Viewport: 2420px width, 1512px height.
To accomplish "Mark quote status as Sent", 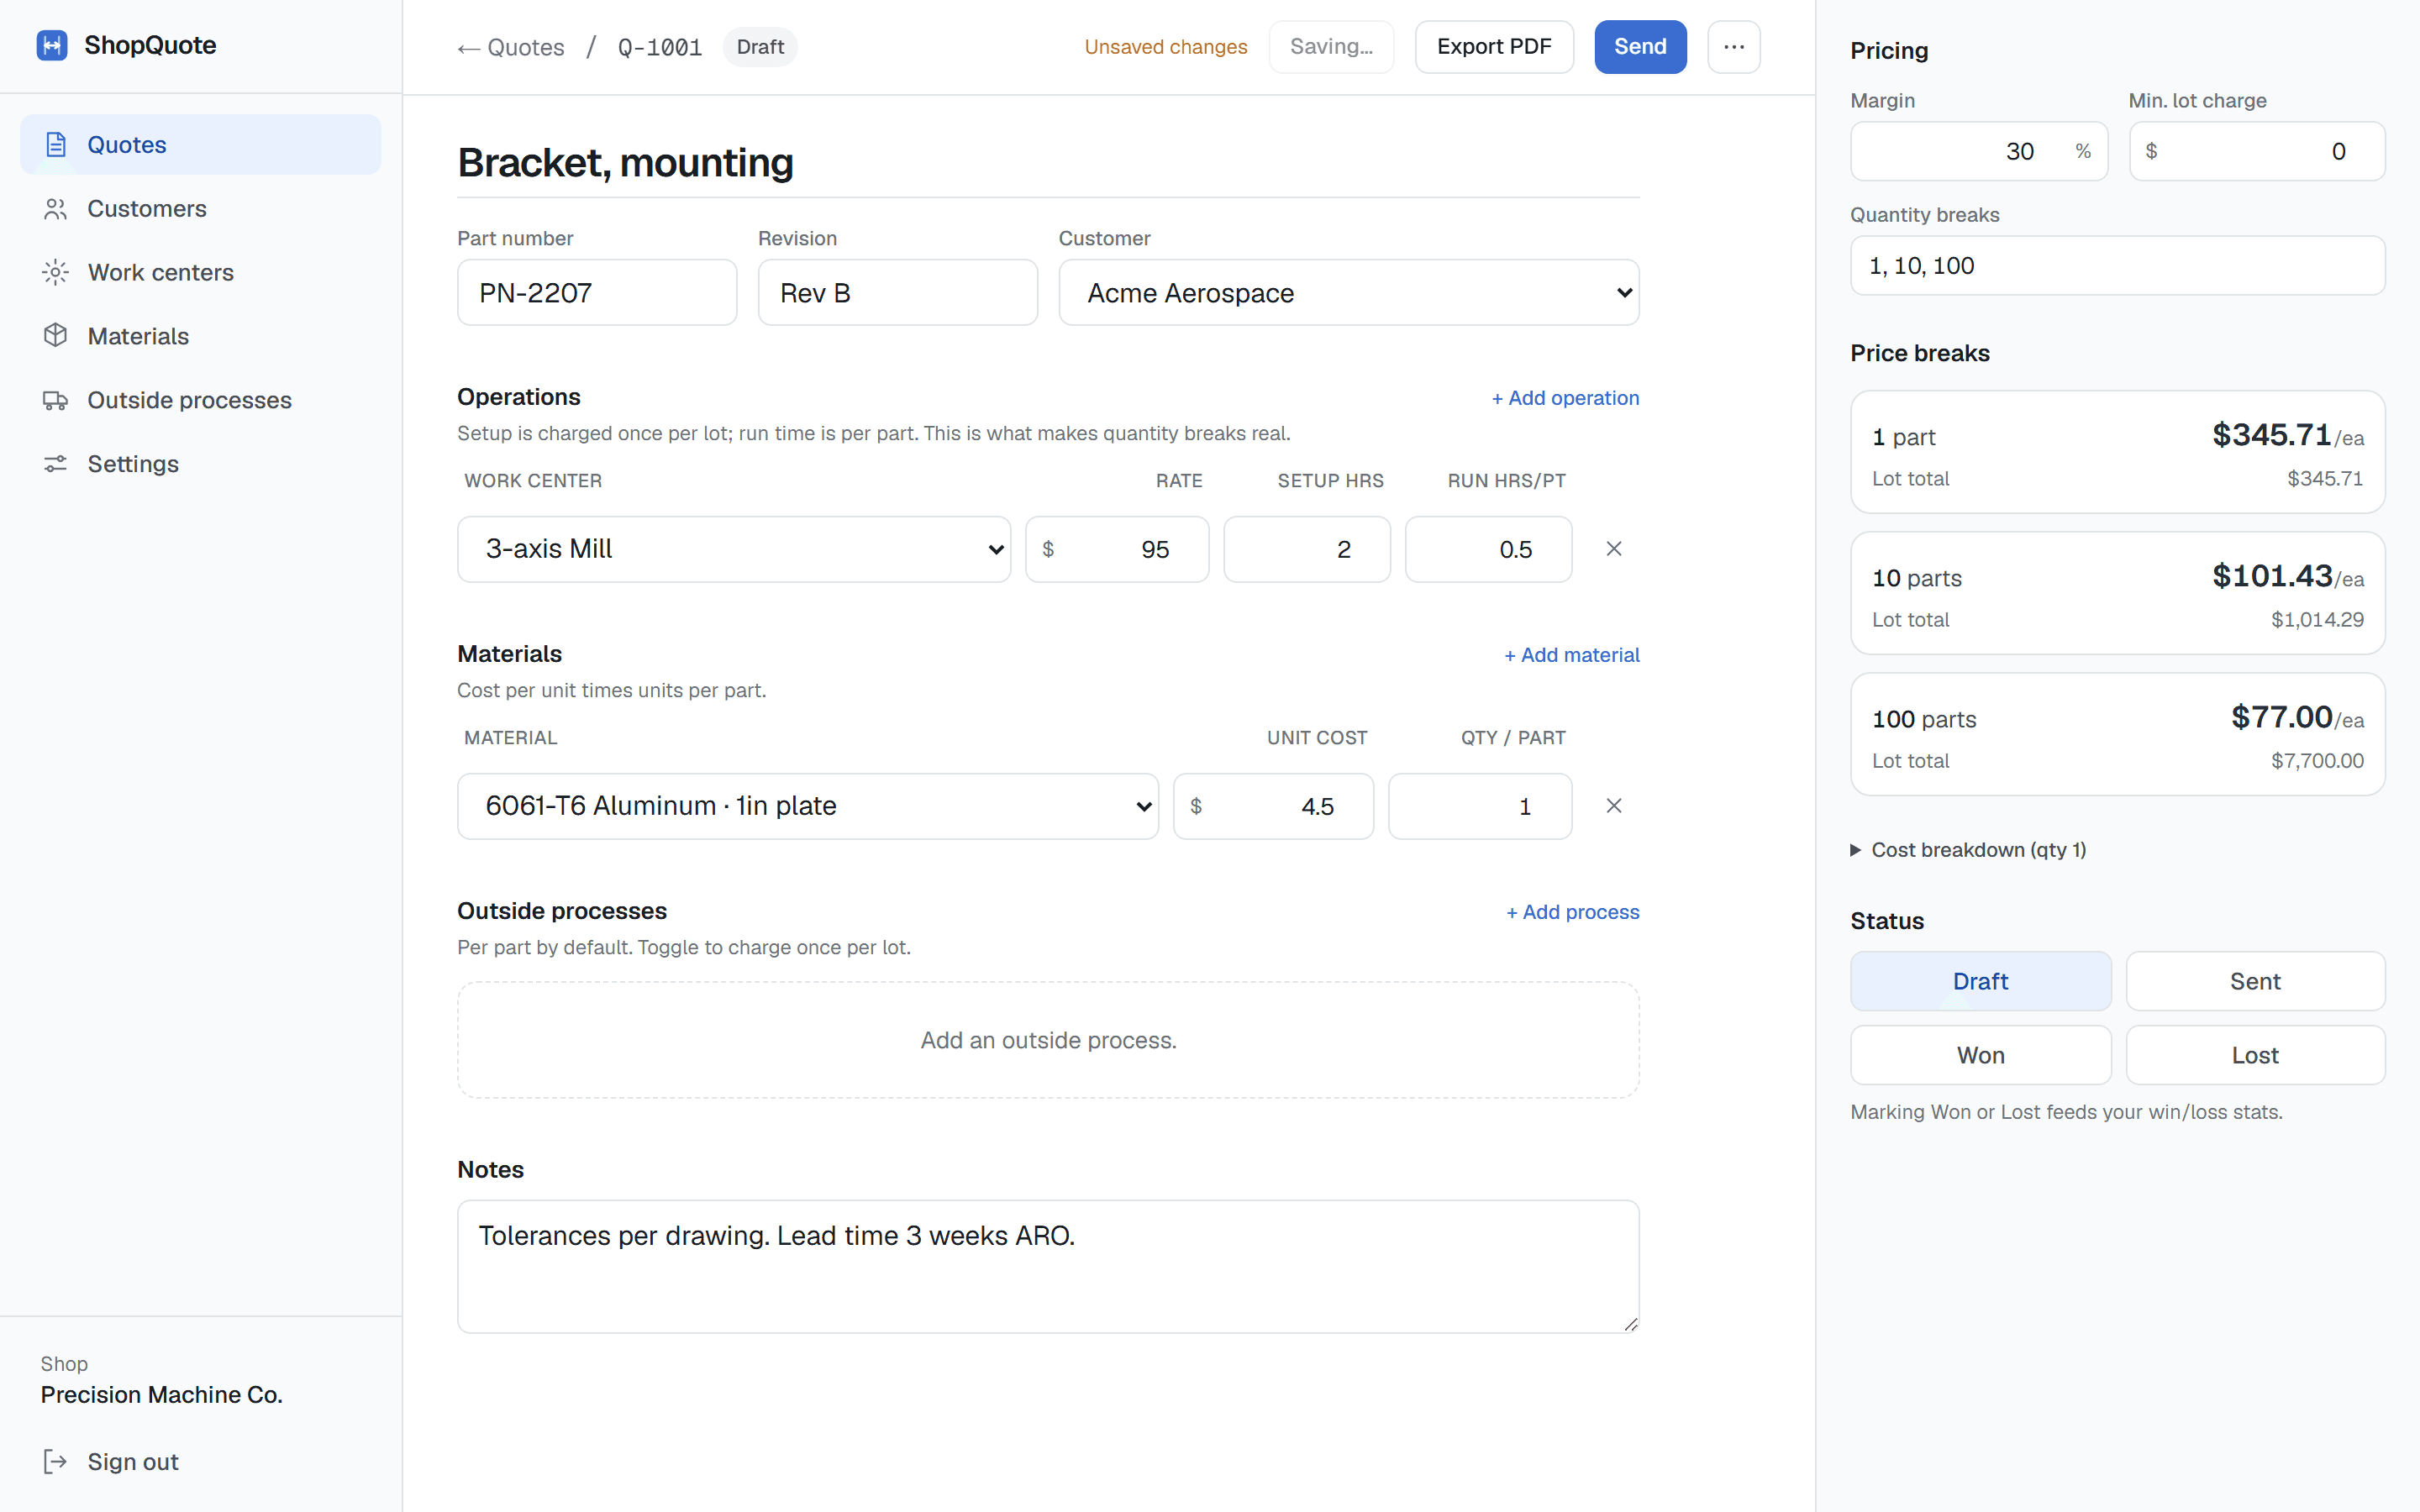I will [x=2255, y=981].
